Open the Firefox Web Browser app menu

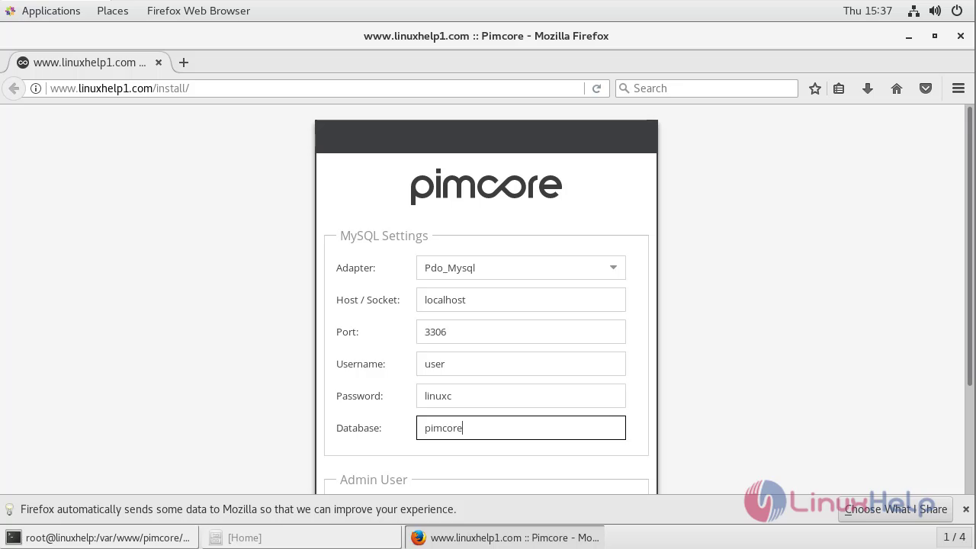click(x=198, y=11)
